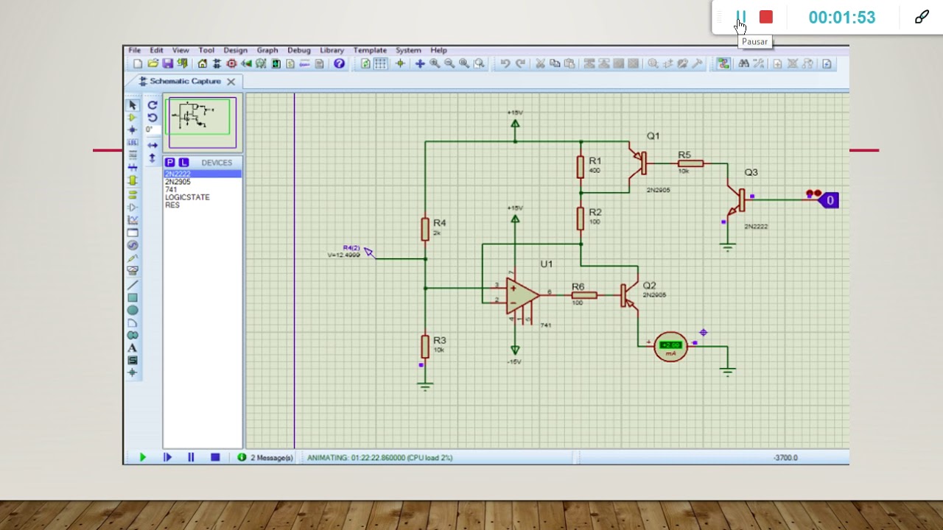
Task: Click the mA ammeter component
Action: point(670,346)
